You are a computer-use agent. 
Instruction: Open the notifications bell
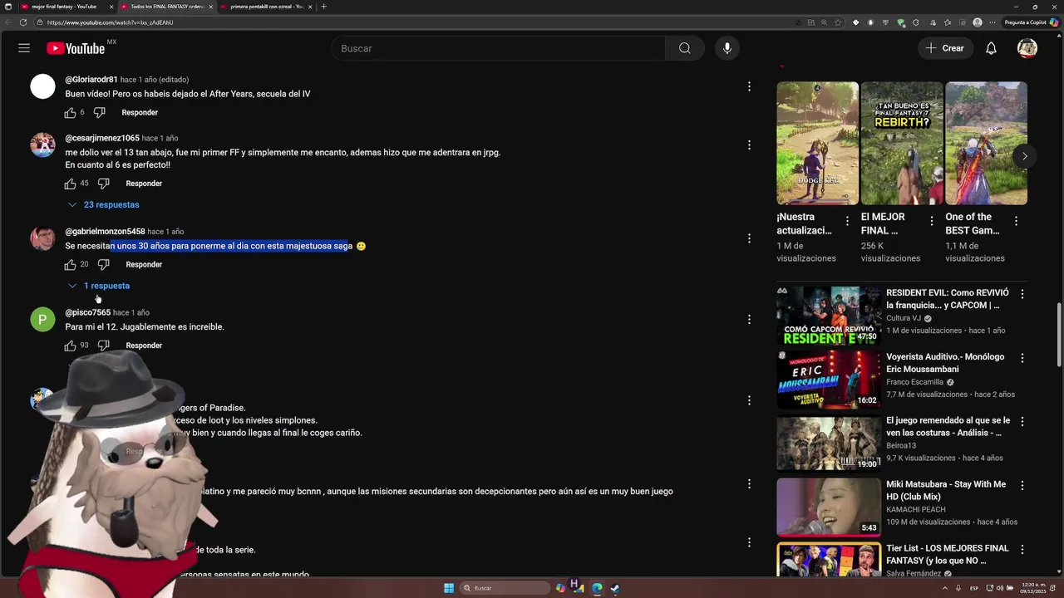[x=991, y=48]
